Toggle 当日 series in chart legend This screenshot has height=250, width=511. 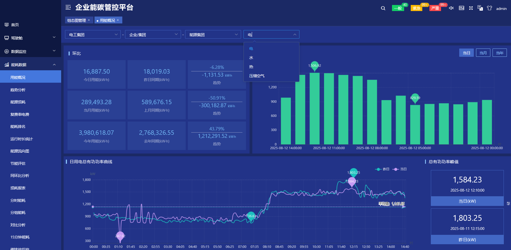click(x=400, y=169)
